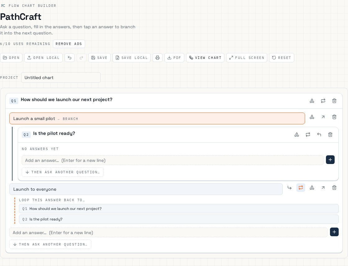Viewport: 348px width, 266px height.
Task: Select the 'Launch a small pilot' answer
Action: tap(157, 118)
